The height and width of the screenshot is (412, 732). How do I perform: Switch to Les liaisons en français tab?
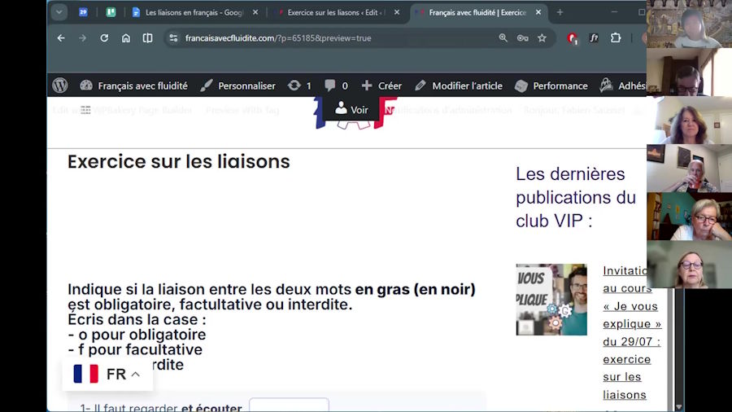[x=194, y=12]
